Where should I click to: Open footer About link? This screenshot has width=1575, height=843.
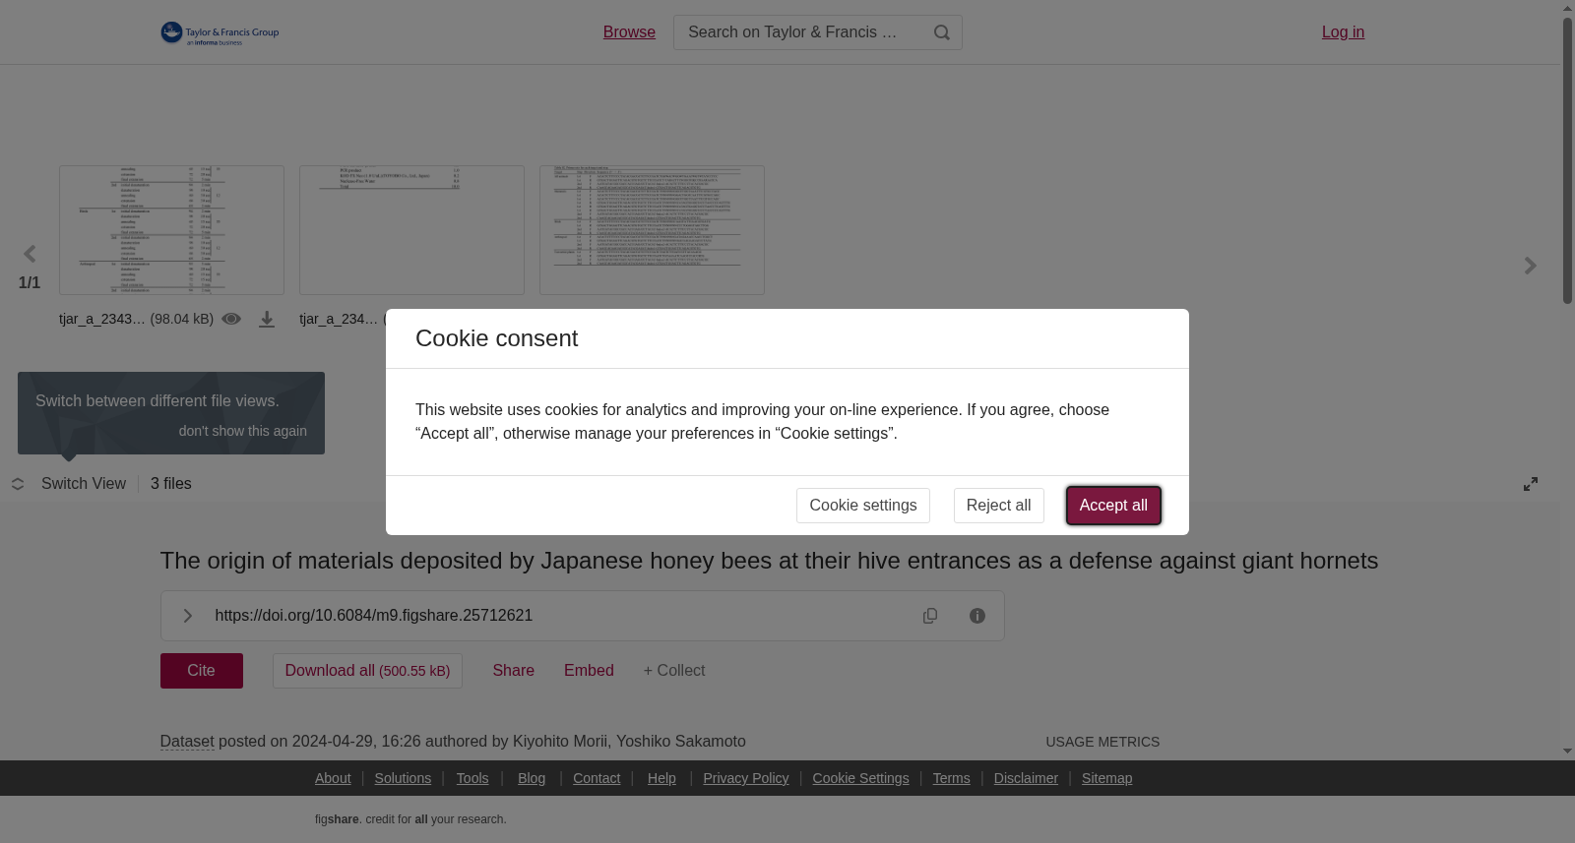[x=333, y=778]
